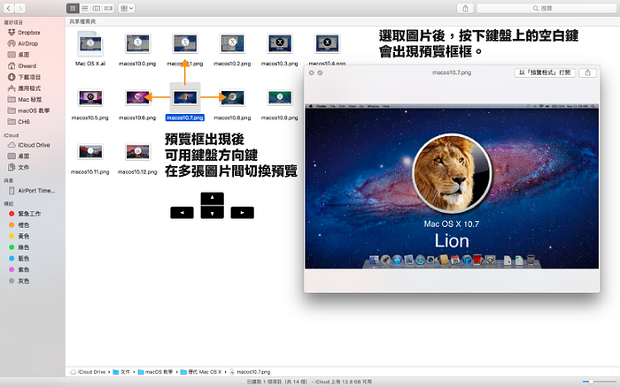Screen dimensions: 620x387
Task: Select macos10.9.png thumbnail
Action: click(x=280, y=97)
